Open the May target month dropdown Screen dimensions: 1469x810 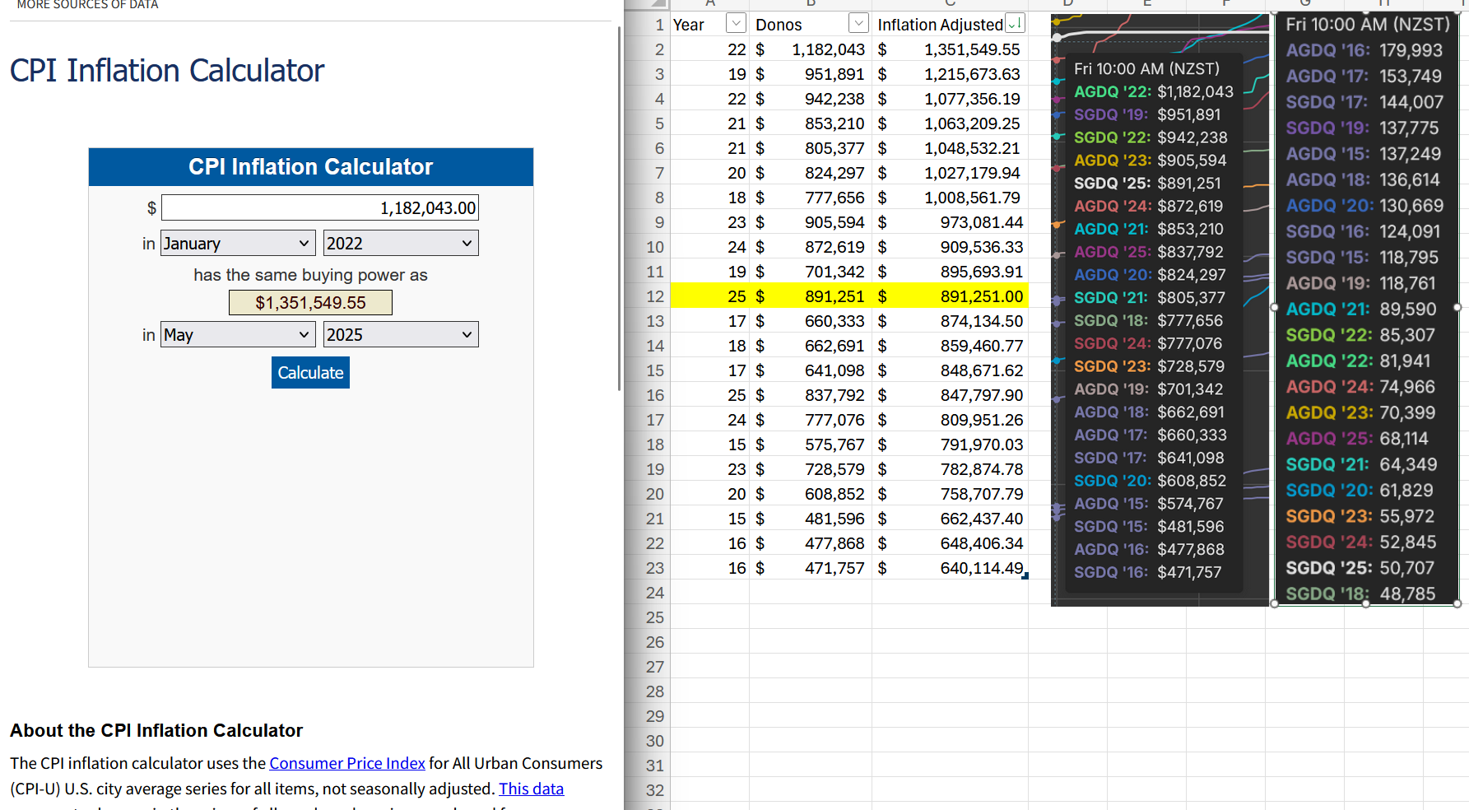pos(238,334)
